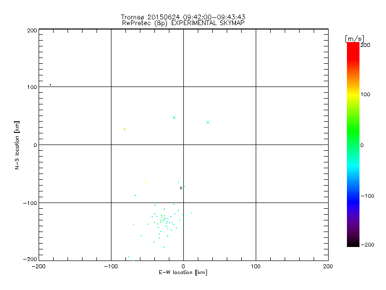This screenshot has height=290, width=386.
Task: Select the green X marker east of center line
Action: [x=208, y=122]
